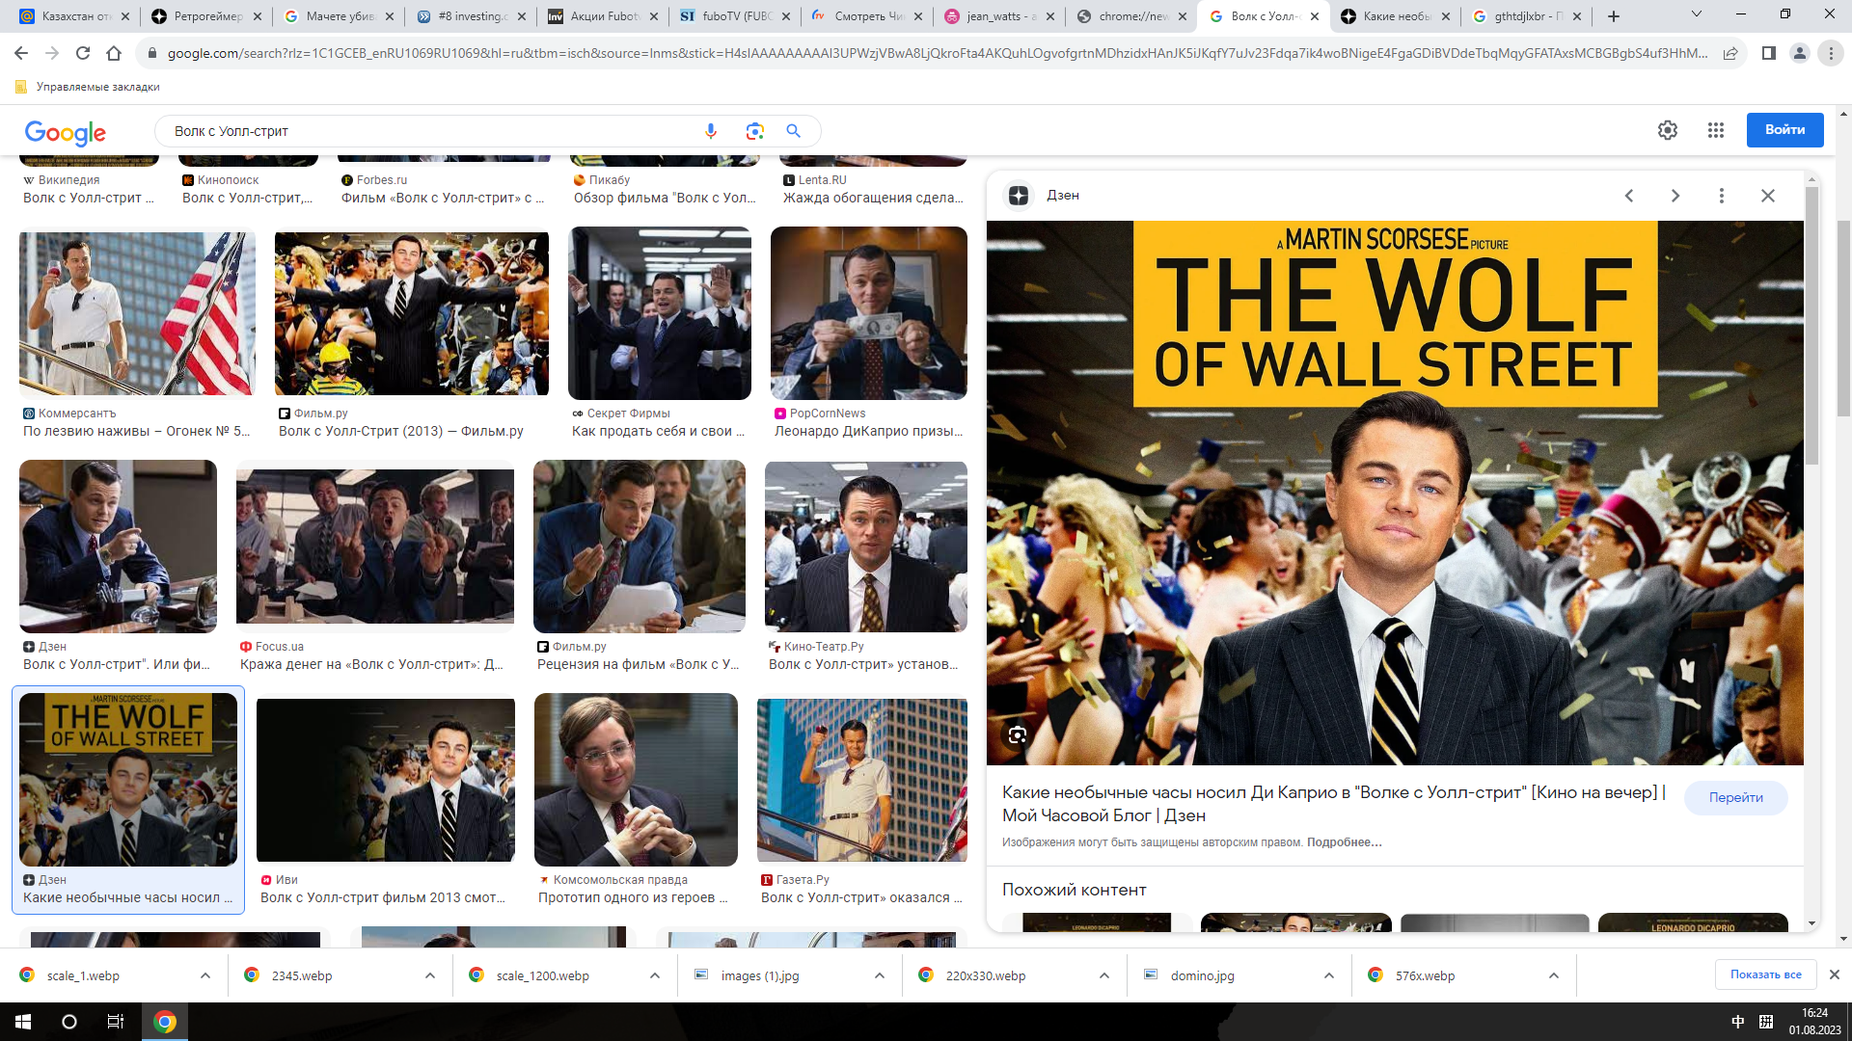Click the Перейти visit button
The height and width of the screenshot is (1041, 1852).
1735,798
